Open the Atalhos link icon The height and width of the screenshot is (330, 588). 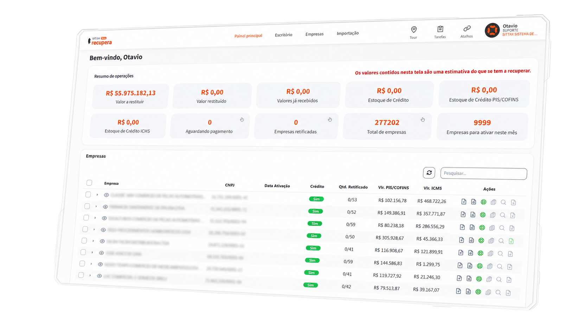[x=467, y=28]
